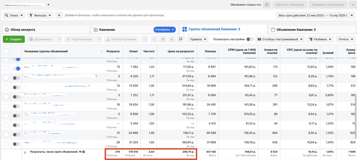Click the refresh data icon
The height and width of the screenshot is (160, 357).
[x=267, y=4]
